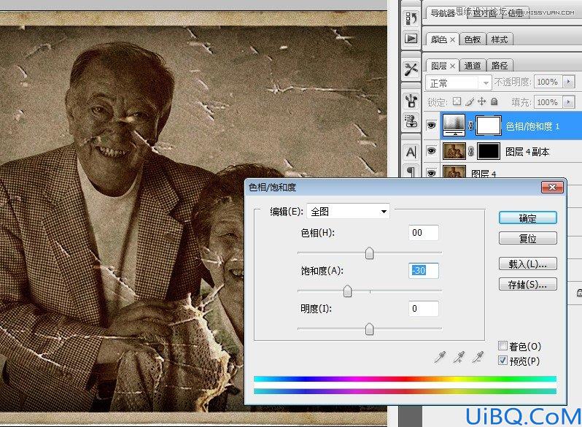Click the 饱和度(A) slider handle
582x427 pixels.
click(x=347, y=291)
